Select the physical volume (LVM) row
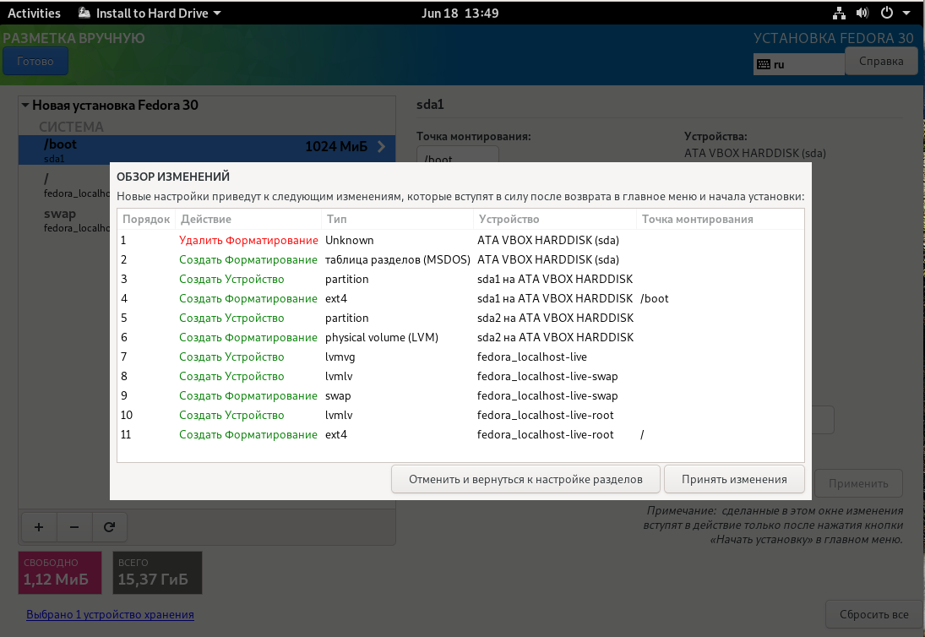Viewport: 925px width, 637px height. [x=460, y=337]
